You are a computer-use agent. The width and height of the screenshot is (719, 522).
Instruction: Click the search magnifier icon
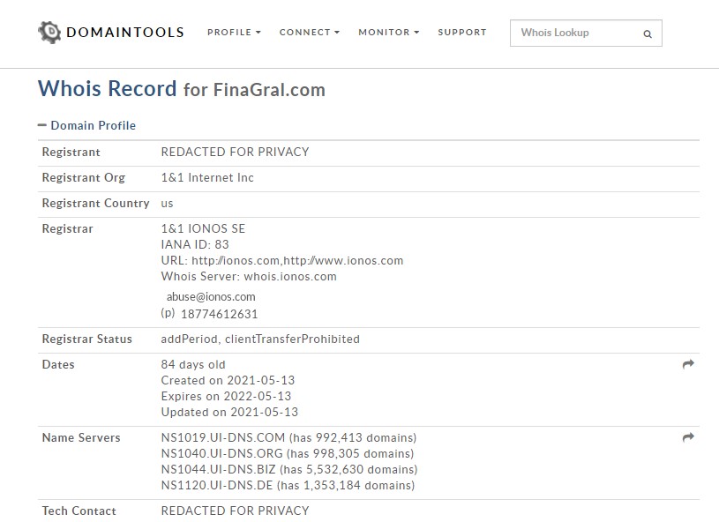point(649,33)
